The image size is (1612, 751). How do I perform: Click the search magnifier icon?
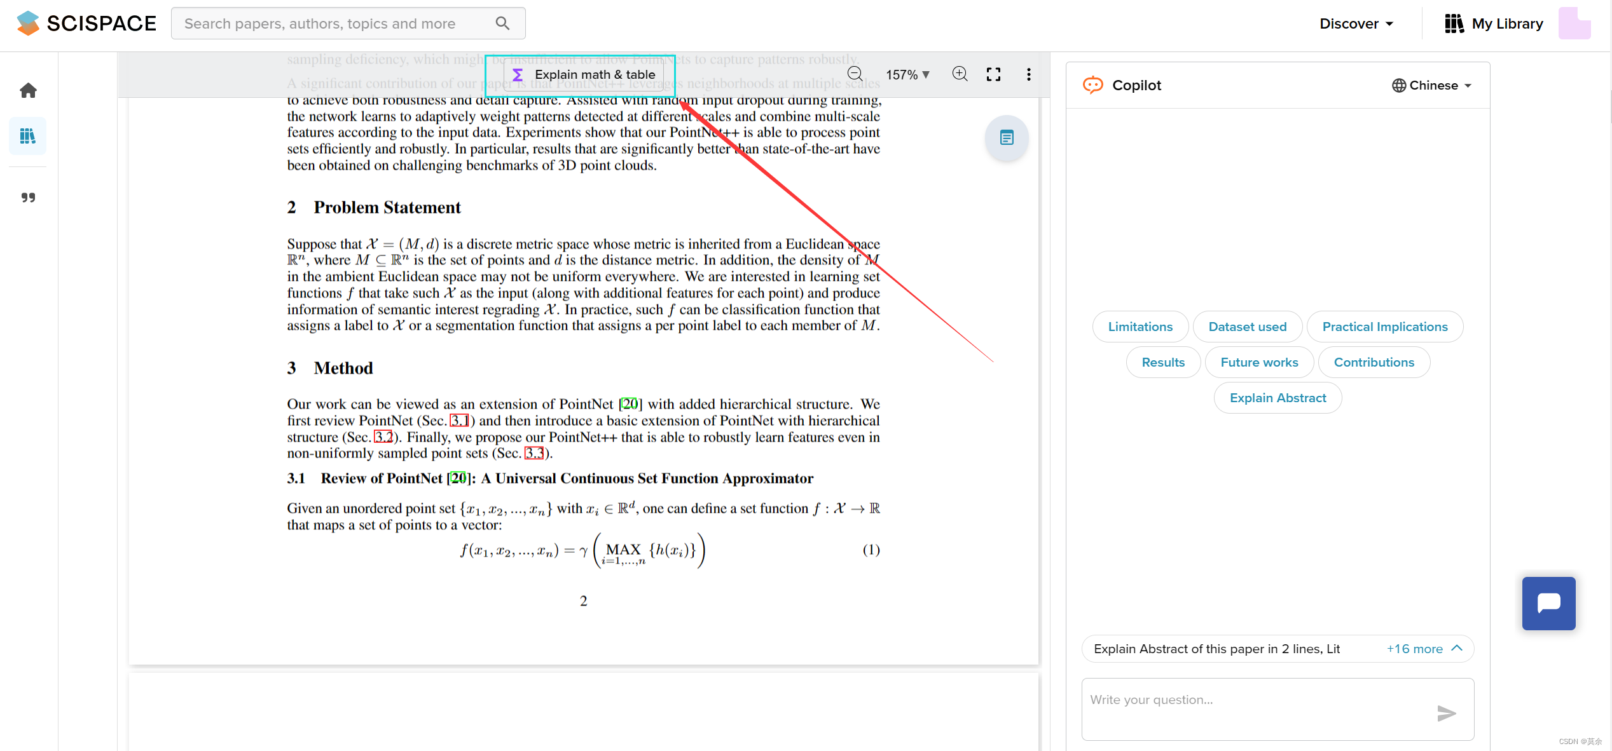pyautogui.click(x=502, y=24)
